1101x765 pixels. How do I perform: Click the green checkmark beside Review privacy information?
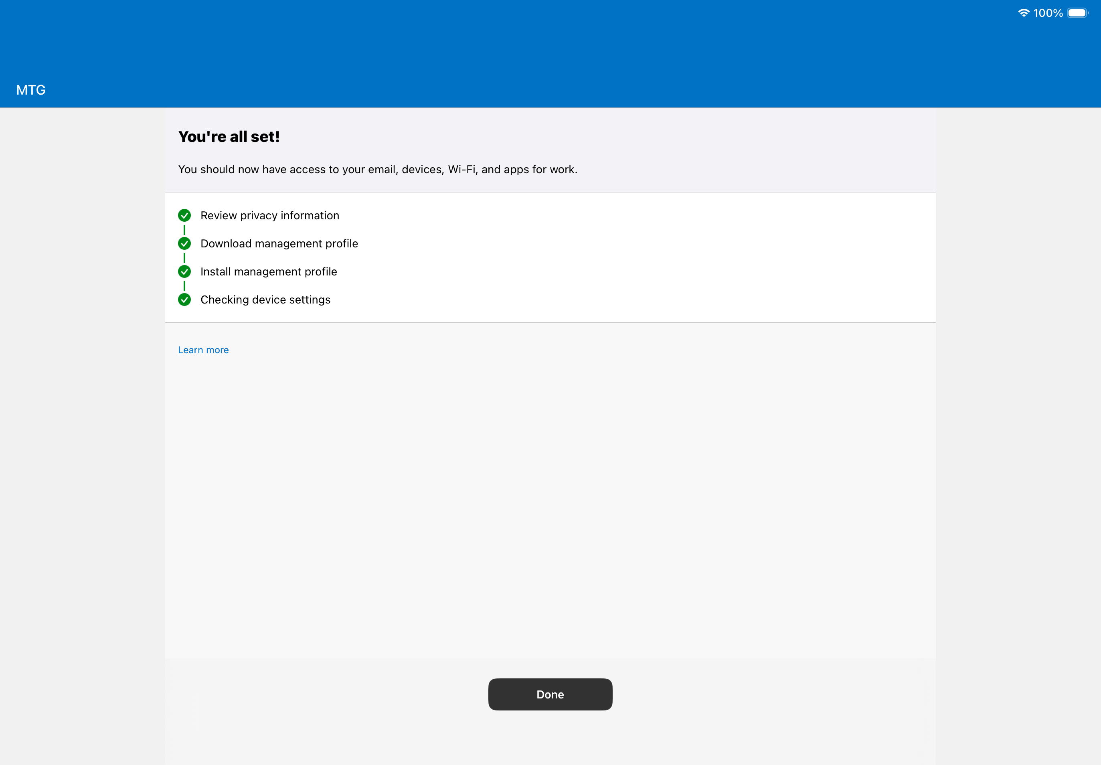[x=184, y=215]
